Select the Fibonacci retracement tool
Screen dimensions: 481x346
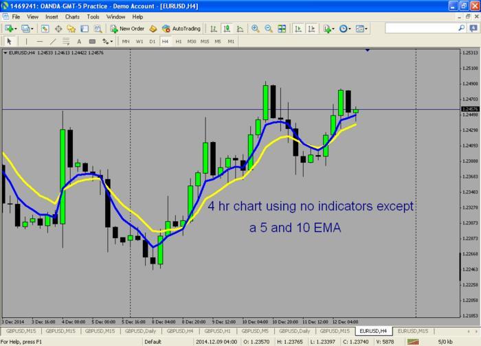(x=66, y=41)
